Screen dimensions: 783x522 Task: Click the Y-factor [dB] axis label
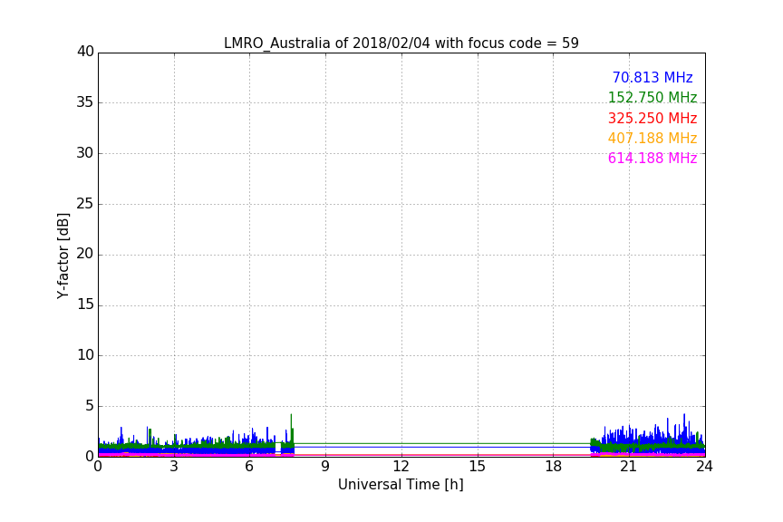click(x=63, y=256)
